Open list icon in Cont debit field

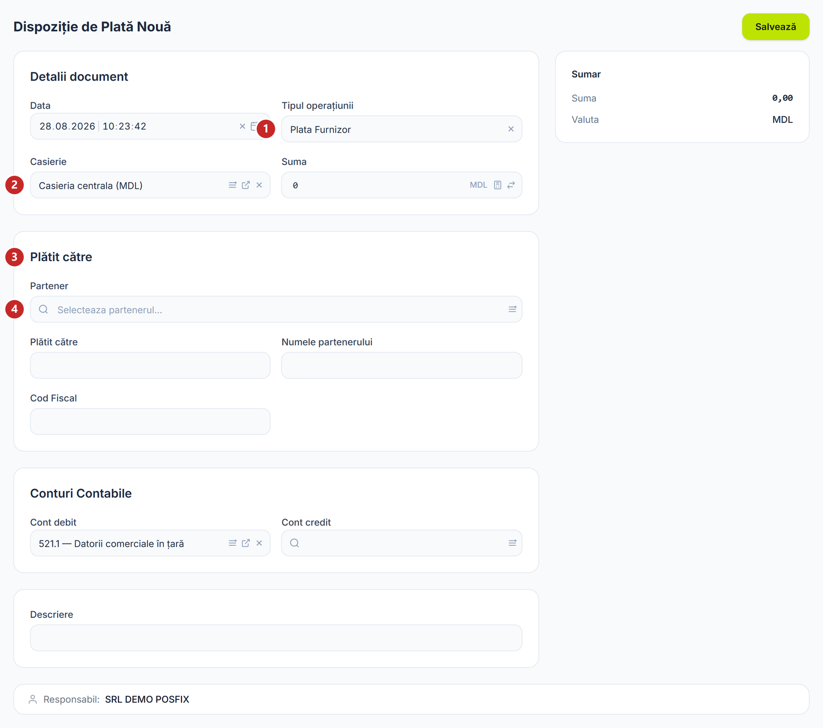[233, 543]
